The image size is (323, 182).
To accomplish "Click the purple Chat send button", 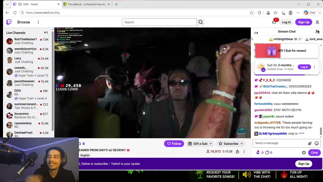I will pos(314,153).
